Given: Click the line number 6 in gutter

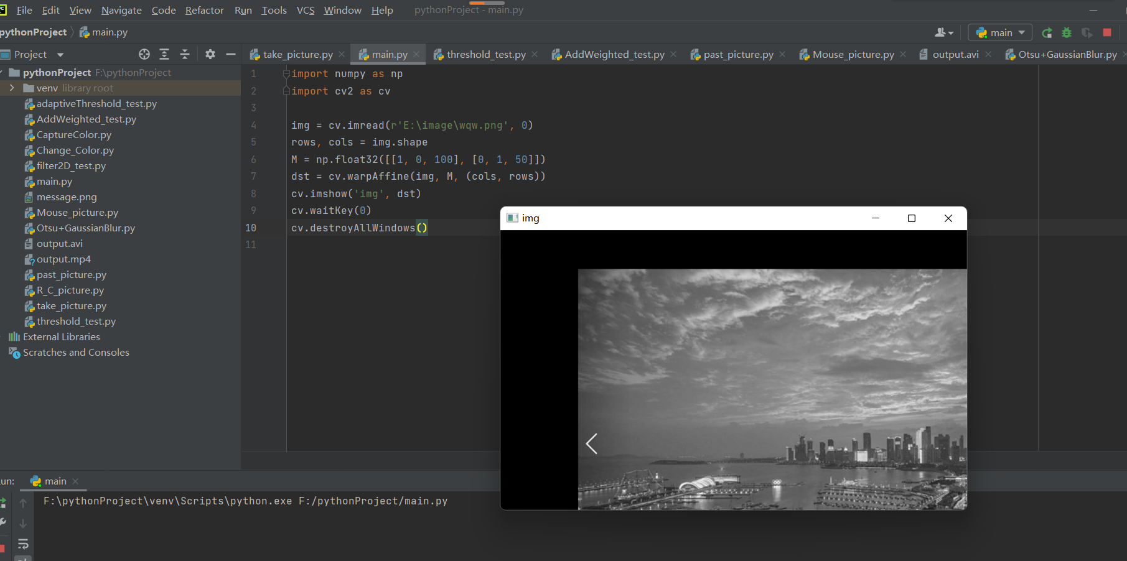Looking at the screenshot, I should [x=253, y=160].
